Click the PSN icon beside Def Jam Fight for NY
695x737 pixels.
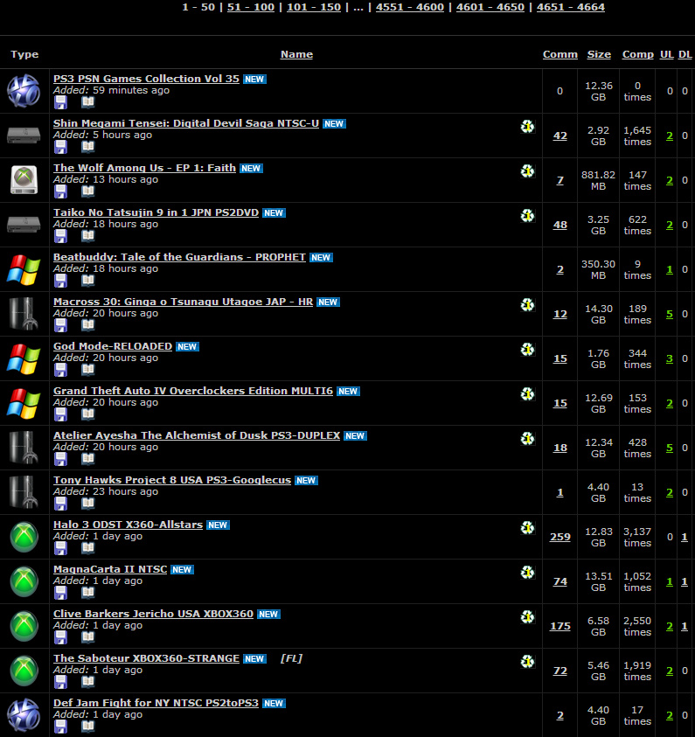point(24,715)
